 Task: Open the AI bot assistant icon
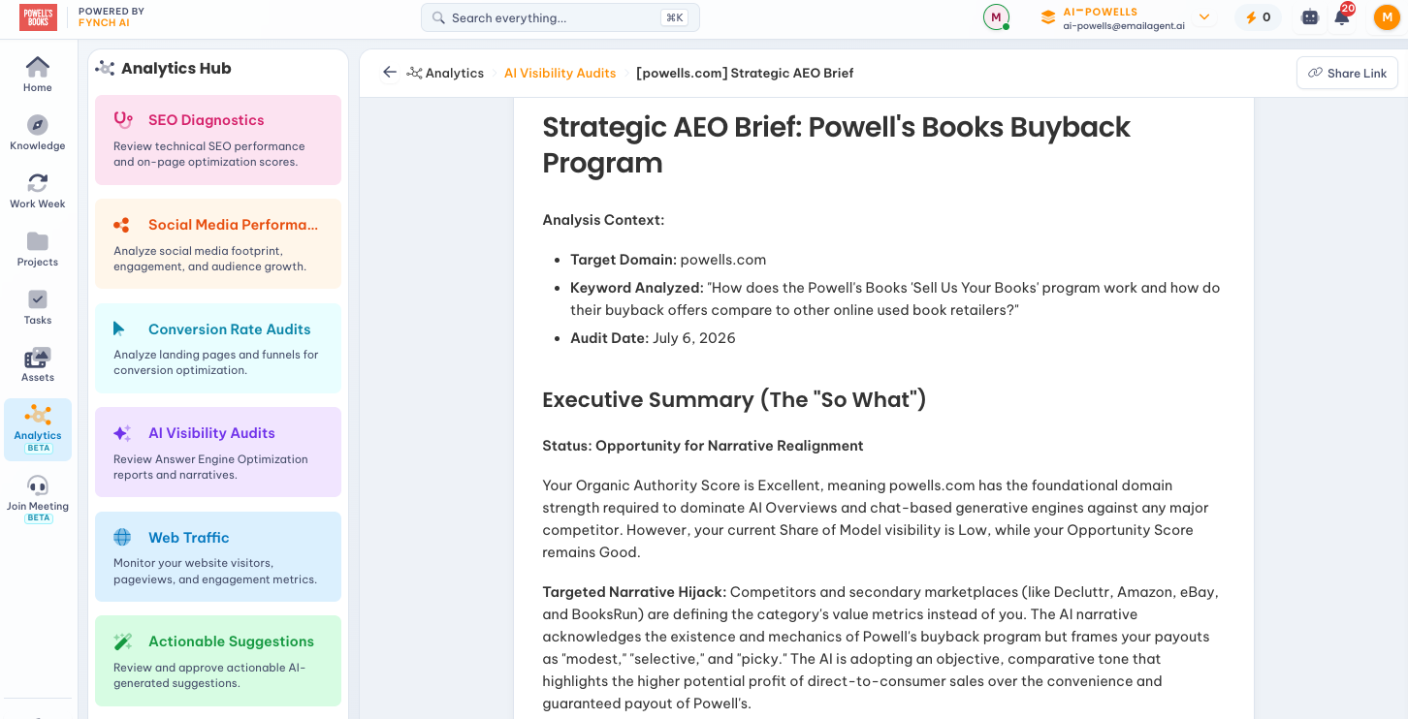coord(1310,17)
